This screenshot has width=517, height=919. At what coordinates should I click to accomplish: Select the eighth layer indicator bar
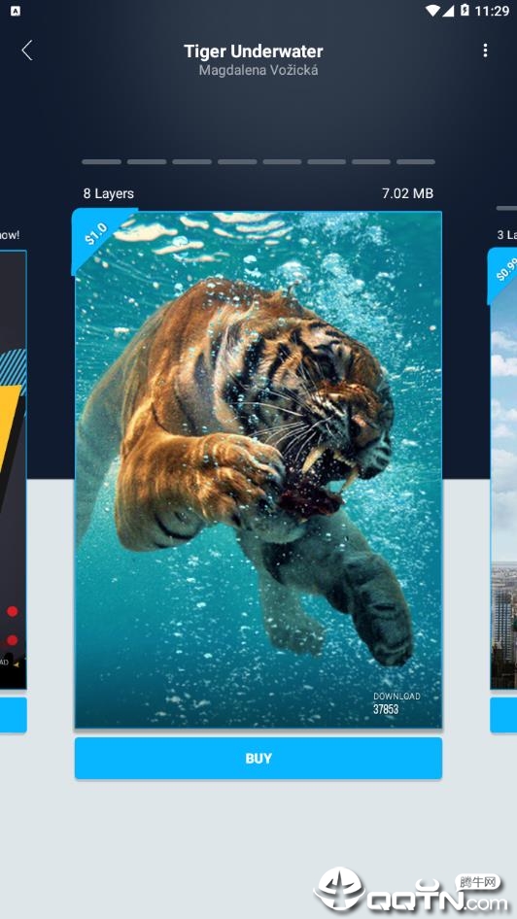[416, 162]
